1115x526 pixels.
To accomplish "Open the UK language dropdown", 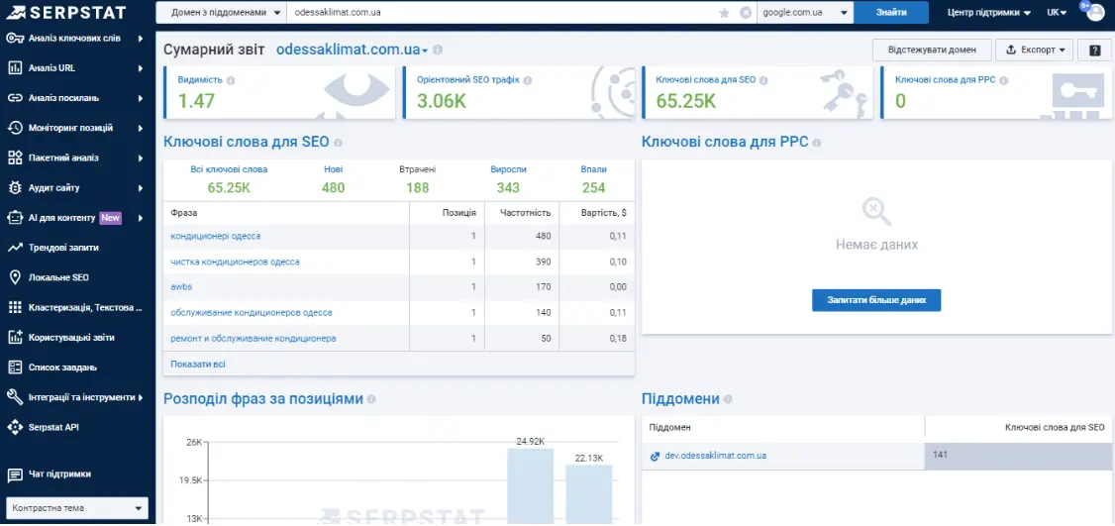I will tap(1057, 13).
